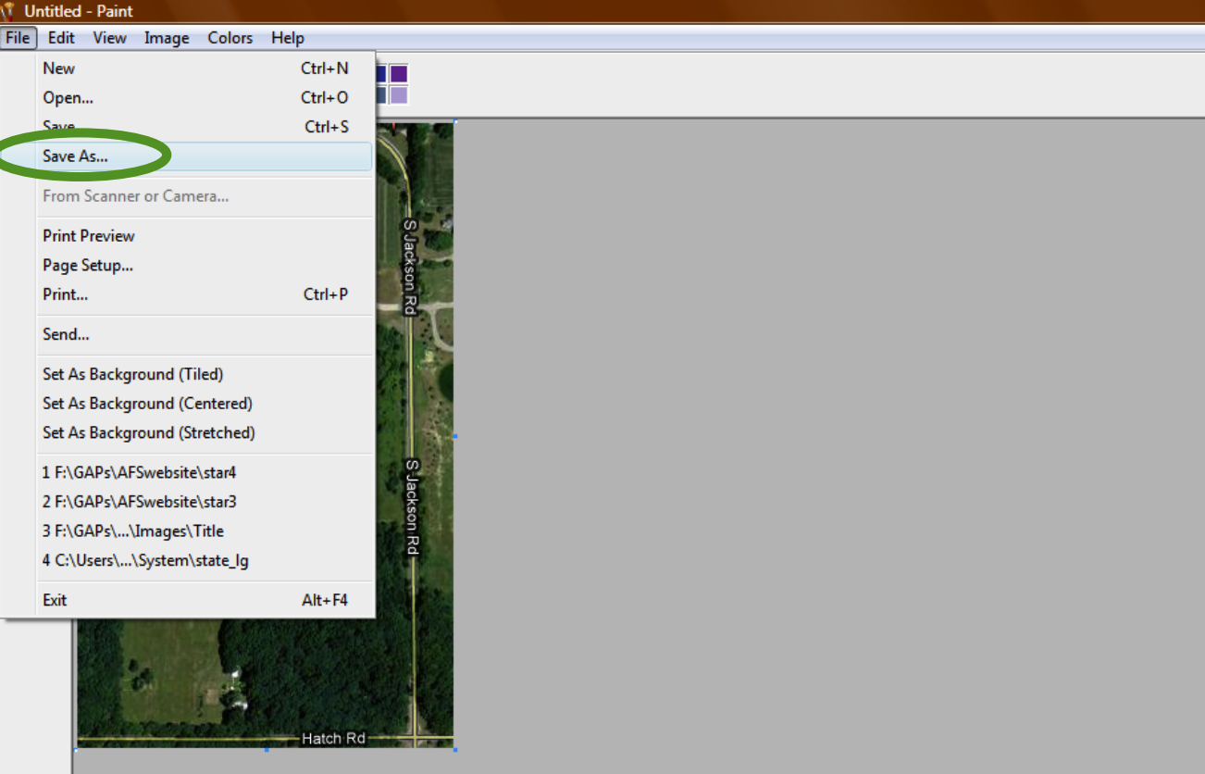Click the Paint brush icon in title bar
The width and height of the screenshot is (1205, 774).
point(10,11)
